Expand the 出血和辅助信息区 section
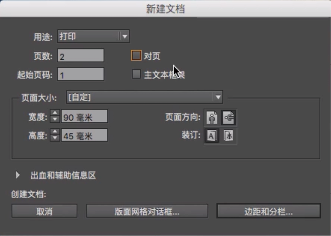 (18, 175)
